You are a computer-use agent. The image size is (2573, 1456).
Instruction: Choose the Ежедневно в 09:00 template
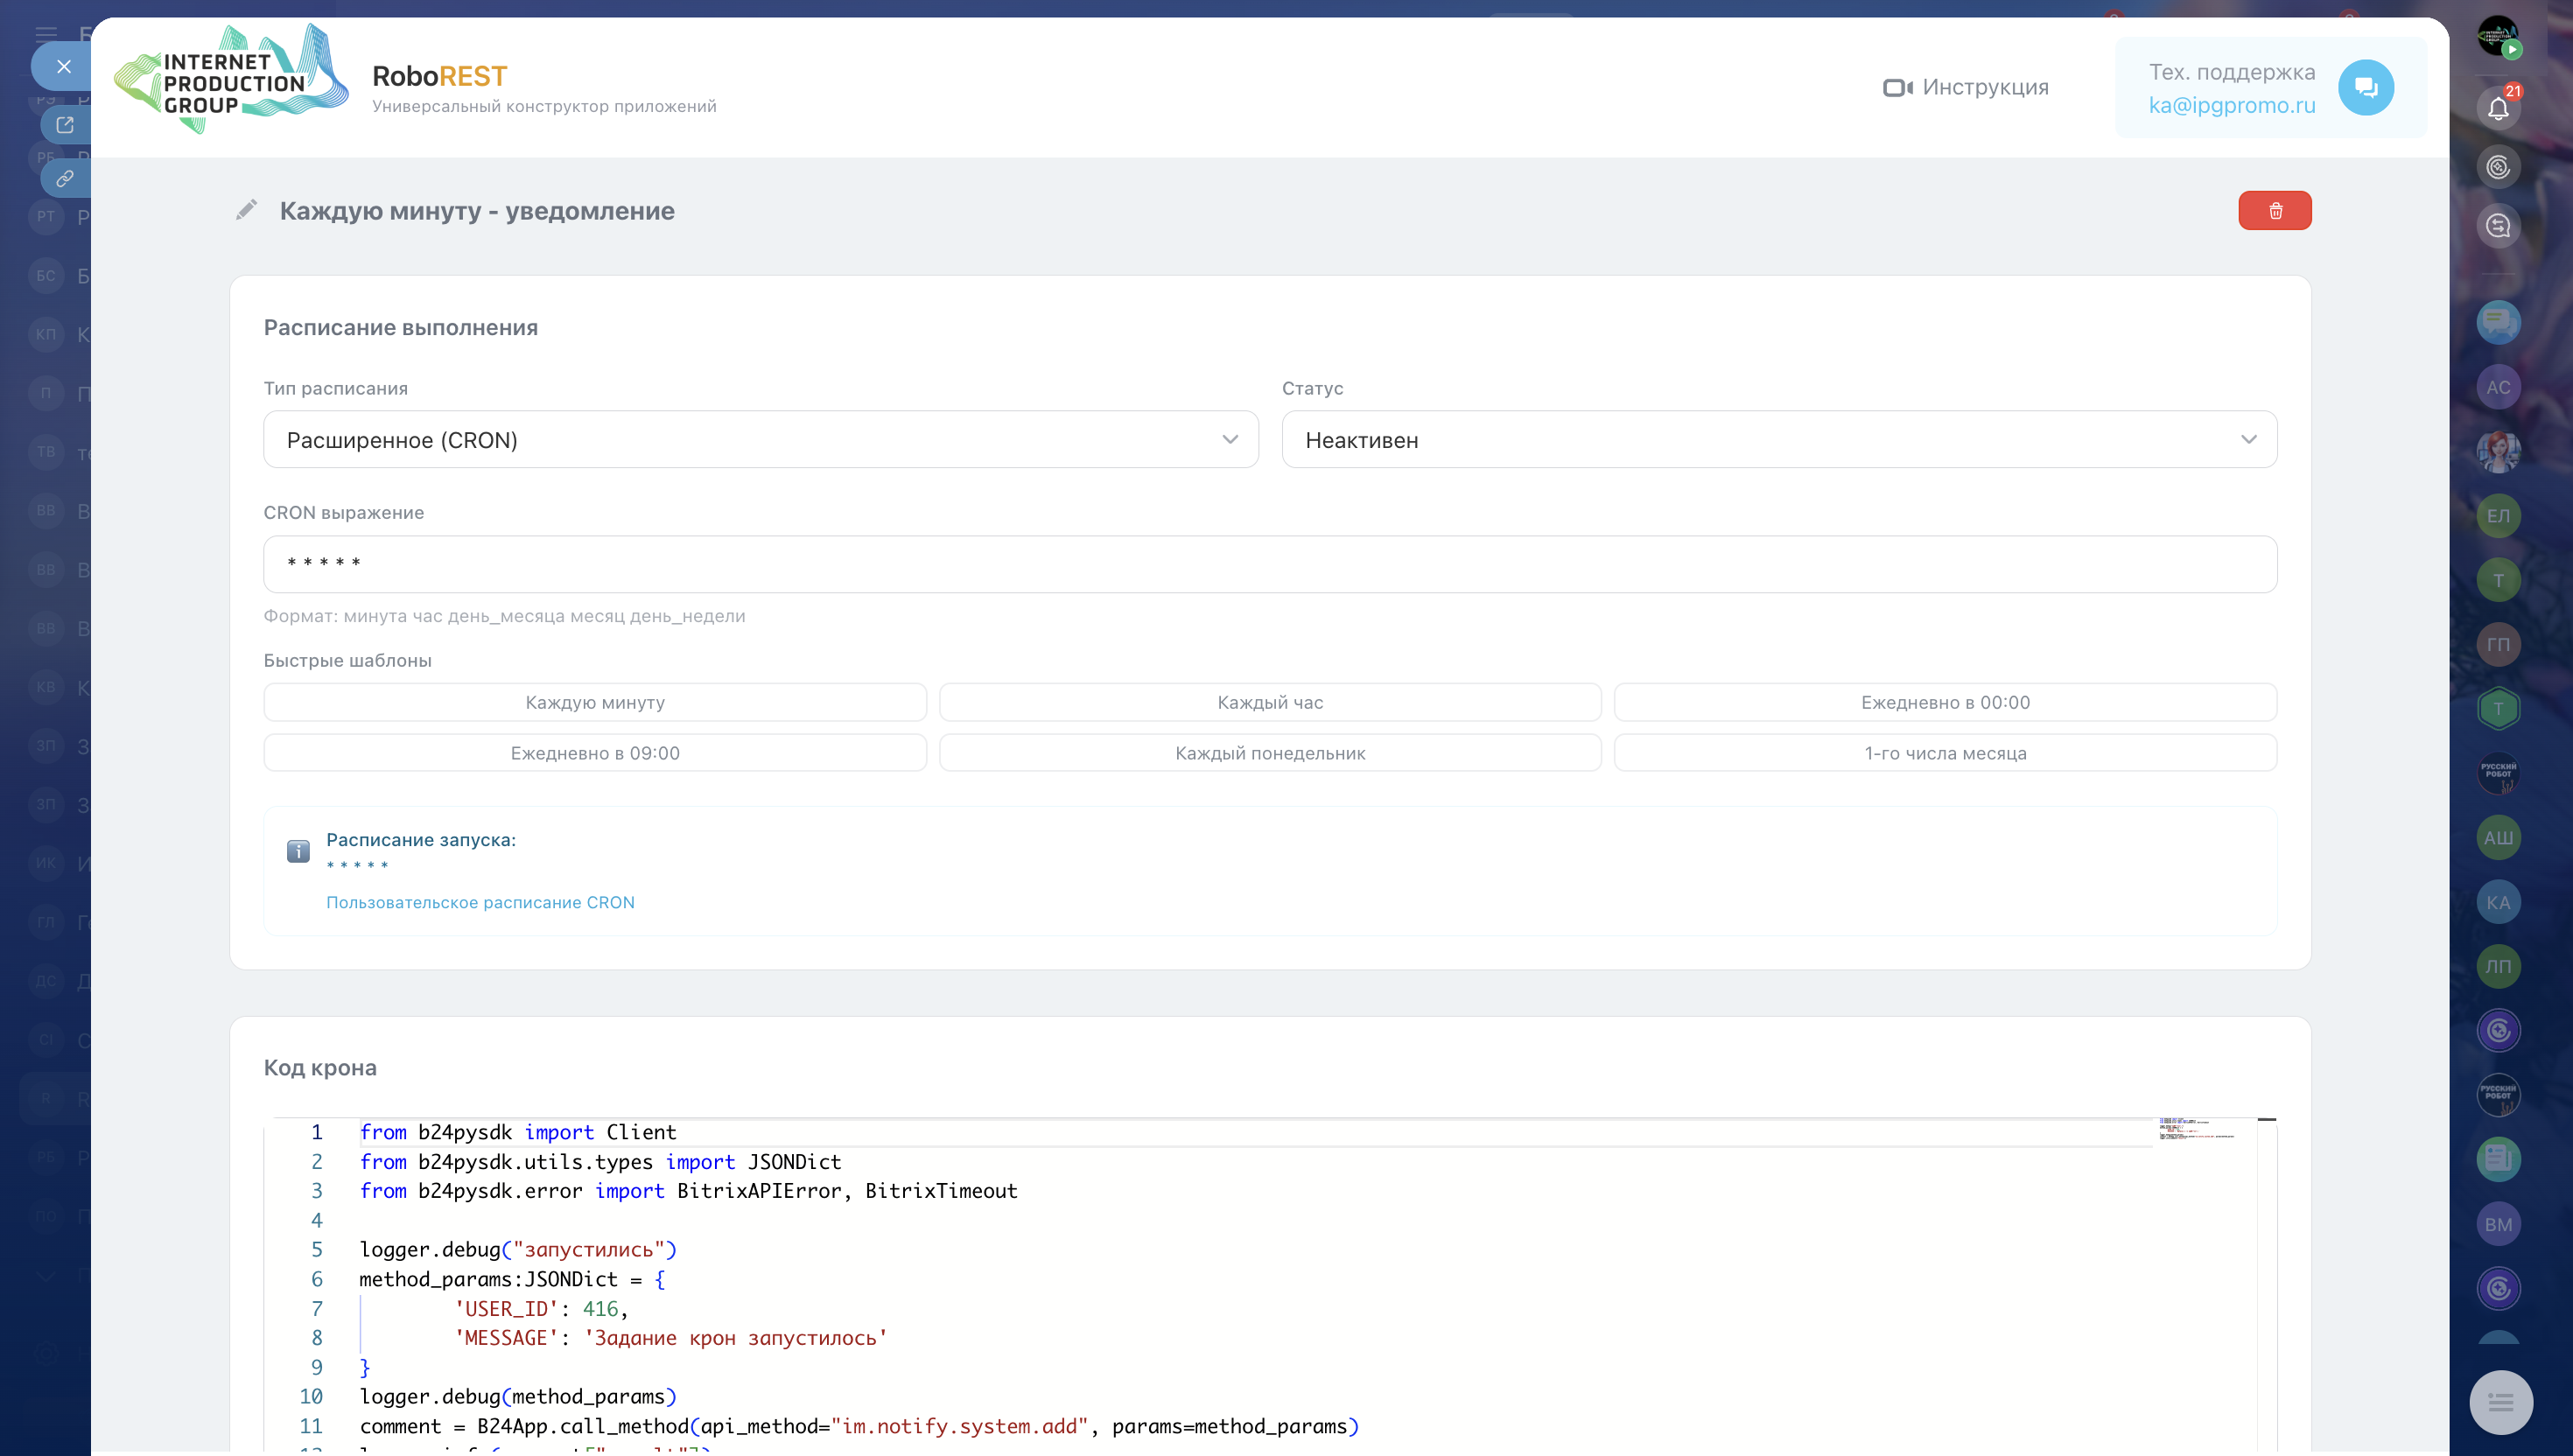coord(595,754)
